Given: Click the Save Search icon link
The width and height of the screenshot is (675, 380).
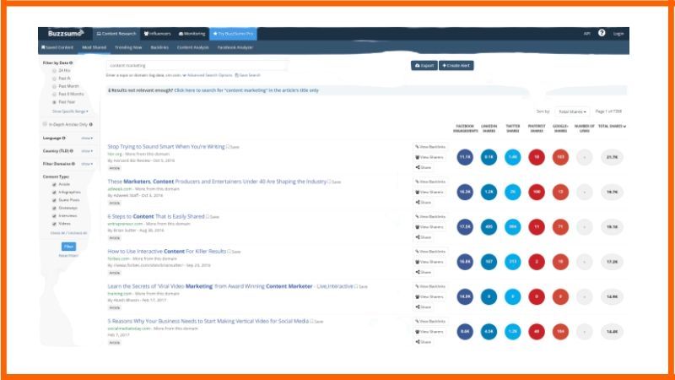Looking at the screenshot, I should click(247, 75).
